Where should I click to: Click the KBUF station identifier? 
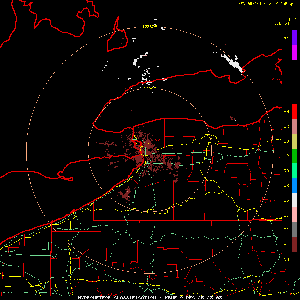[x=171, y=298]
